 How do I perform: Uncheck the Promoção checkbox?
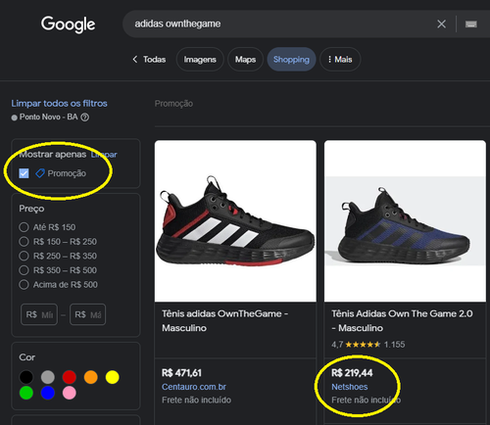point(24,173)
